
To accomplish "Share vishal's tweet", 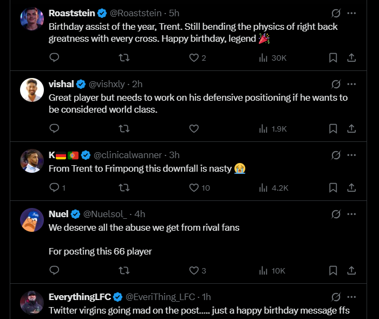I will 351,128.
